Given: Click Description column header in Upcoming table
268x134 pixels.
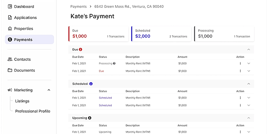Looking at the screenshot, I should [x=133, y=126].
